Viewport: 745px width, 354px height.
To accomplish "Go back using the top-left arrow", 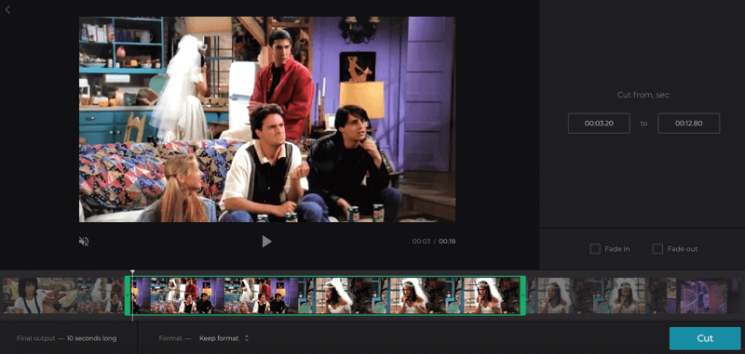I will 7,9.
